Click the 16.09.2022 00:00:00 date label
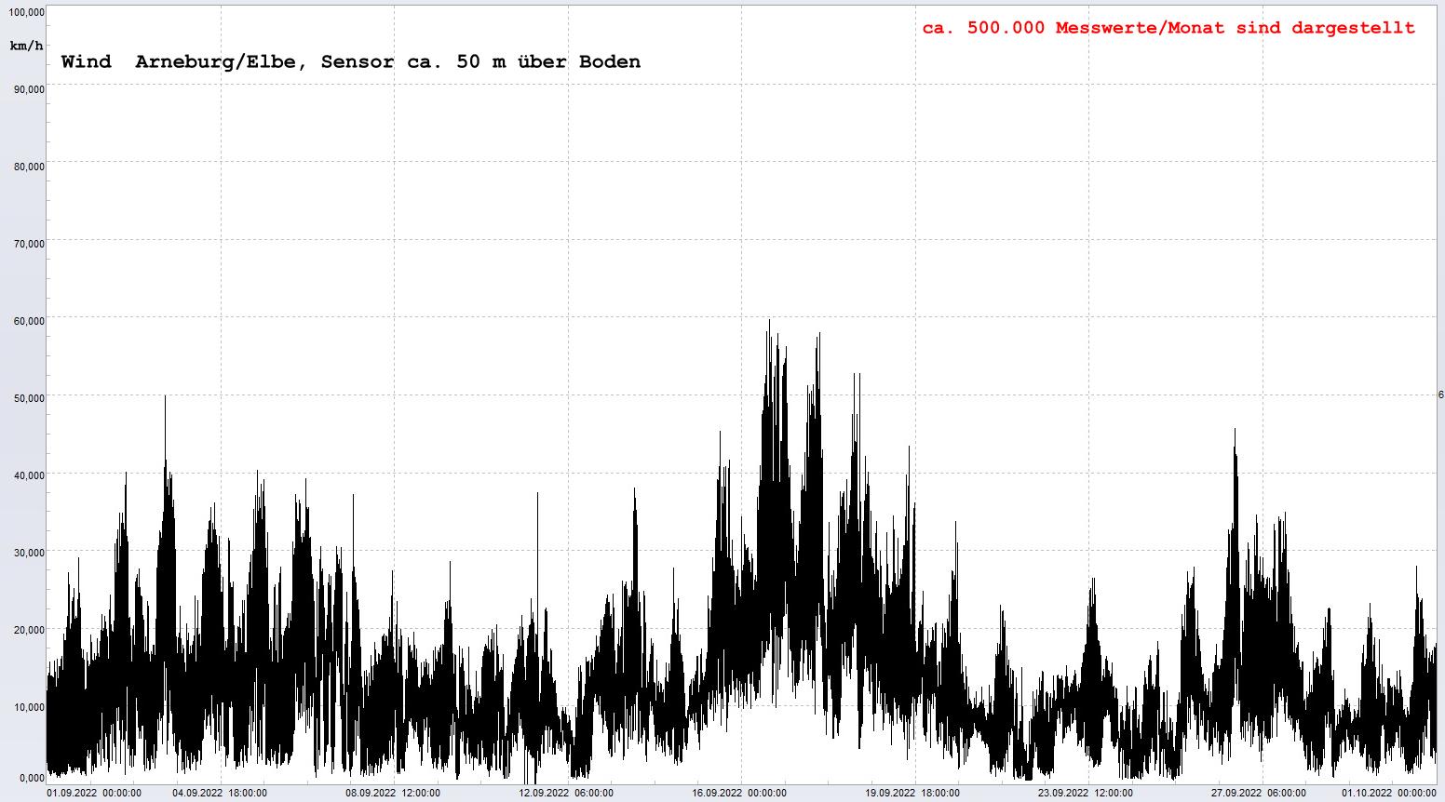Image resolution: width=1445 pixels, height=802 pixels. tap(739, 794)
